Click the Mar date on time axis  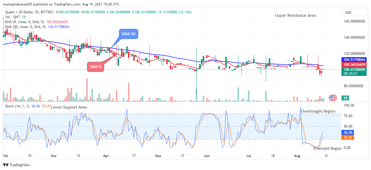54,155
